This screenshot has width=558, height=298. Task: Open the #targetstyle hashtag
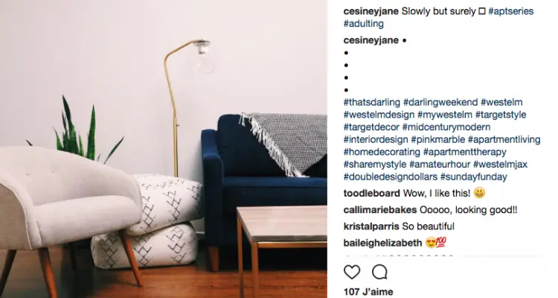(501, 115)
